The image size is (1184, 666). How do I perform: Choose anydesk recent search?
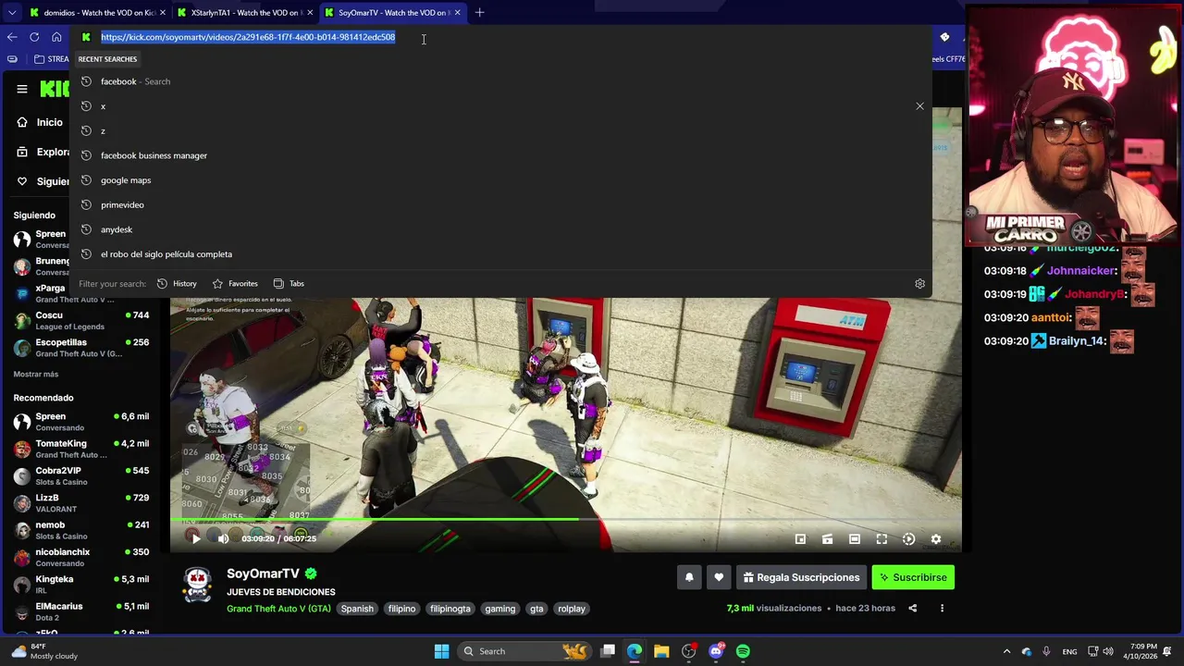point(499,229)
